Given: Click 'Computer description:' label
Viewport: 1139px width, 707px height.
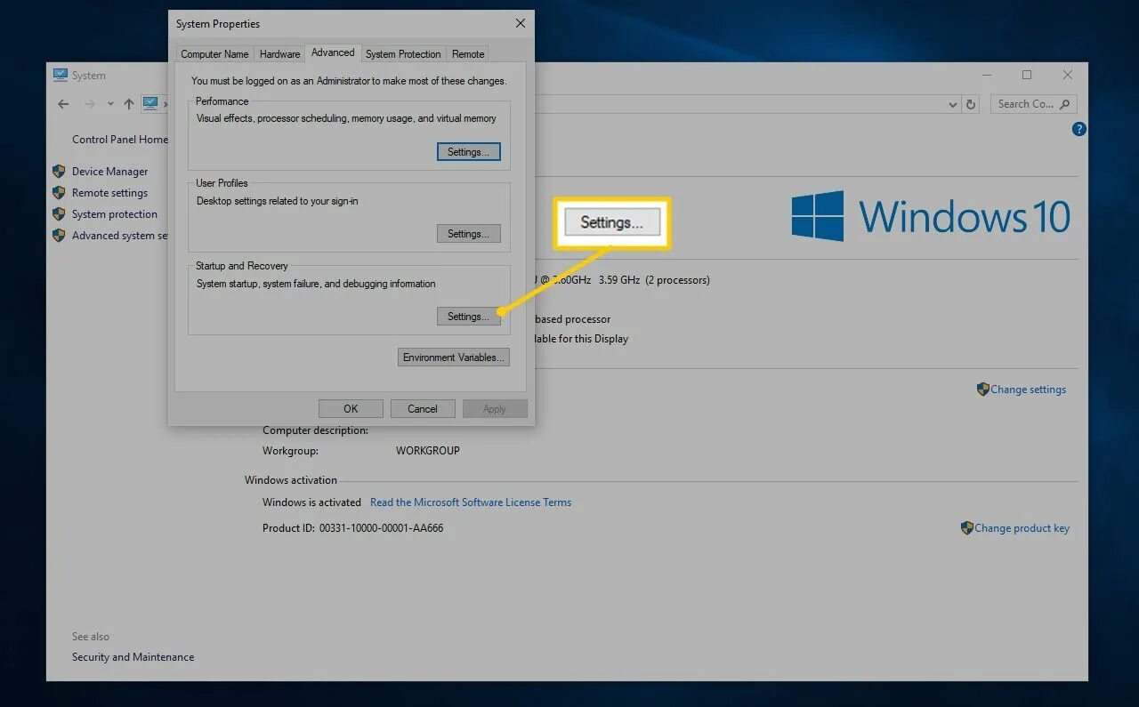Looking at the screenshot, I should point(315,430).
